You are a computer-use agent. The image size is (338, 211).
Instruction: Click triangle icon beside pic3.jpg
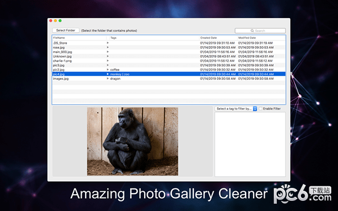tap(108, 65)
